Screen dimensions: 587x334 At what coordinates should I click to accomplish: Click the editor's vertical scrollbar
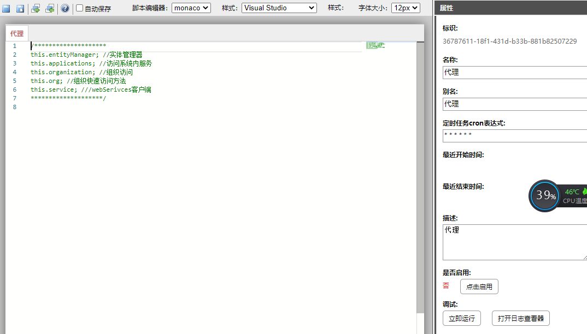click(420, 164)
